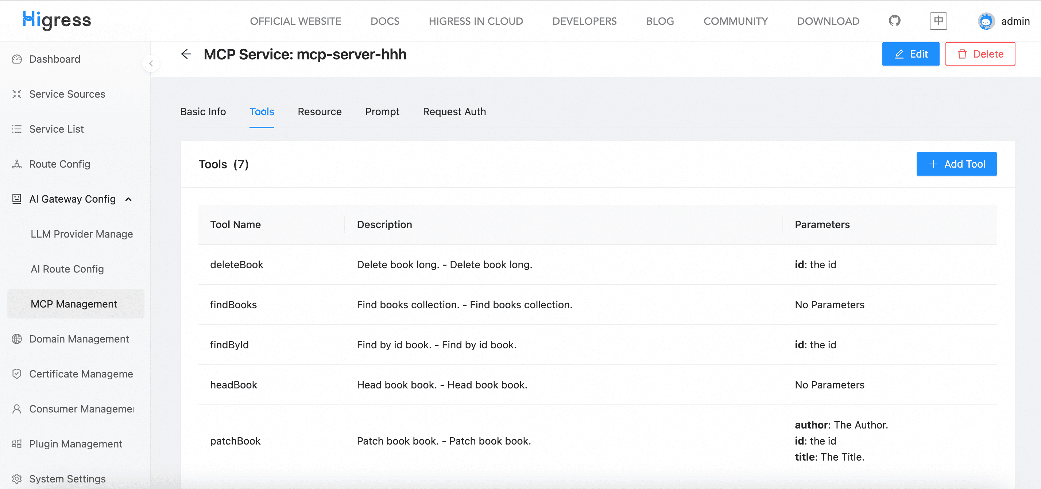This screenshot has height=489, width=1041.
Task: Open HIGRESS IN CLOUD link
Action: (476, 21)
